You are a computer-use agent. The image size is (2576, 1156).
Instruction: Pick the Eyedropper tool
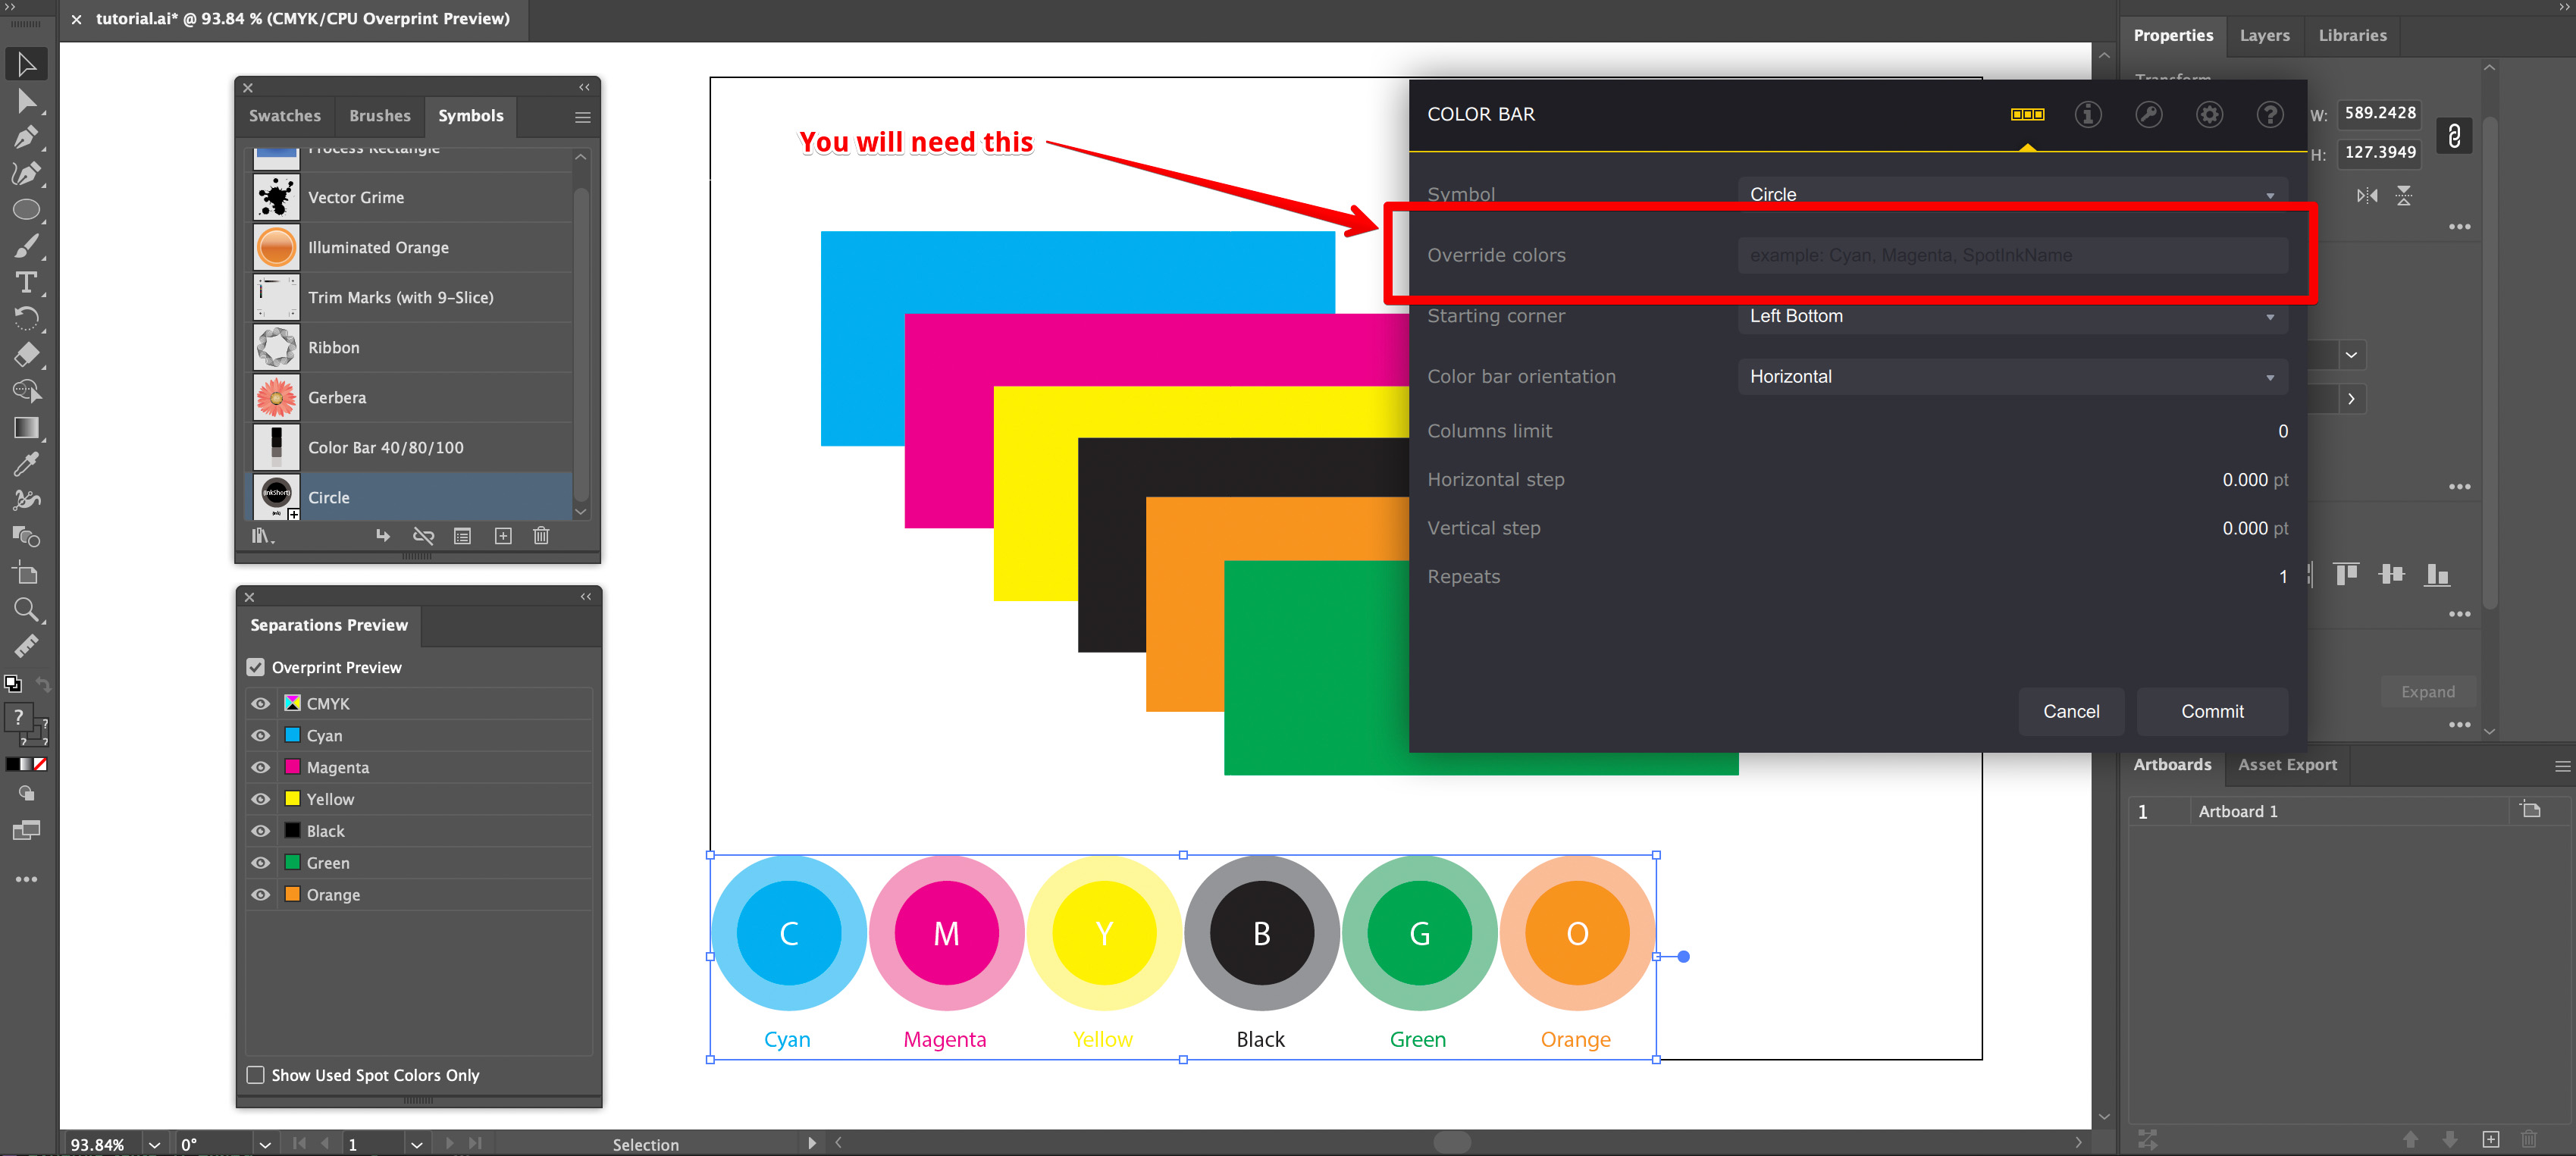(26, 463)
